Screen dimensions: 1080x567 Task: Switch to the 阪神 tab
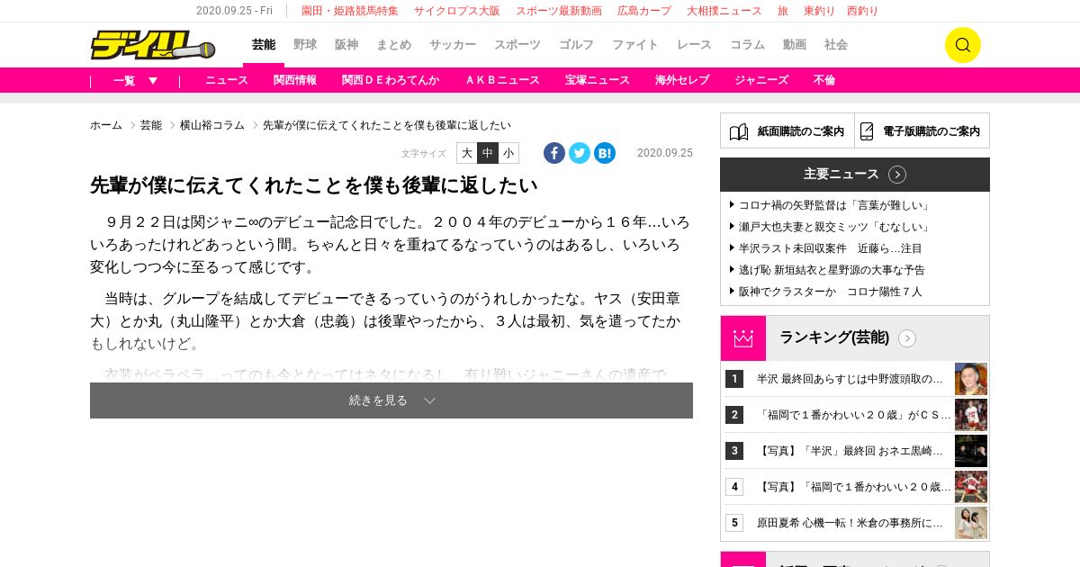coord(346,45)
